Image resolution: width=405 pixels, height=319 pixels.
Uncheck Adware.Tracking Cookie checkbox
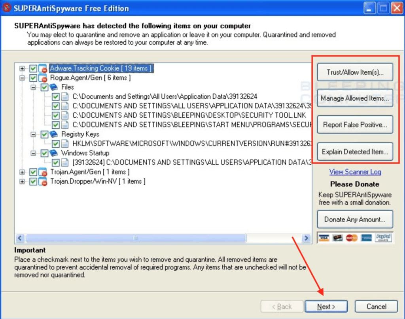(x=33, y=69)
